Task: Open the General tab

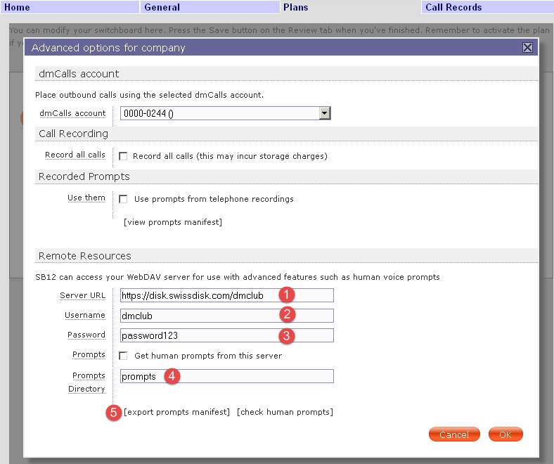Action: click(210, 7)
